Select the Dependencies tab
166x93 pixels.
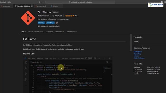point(60,32)
